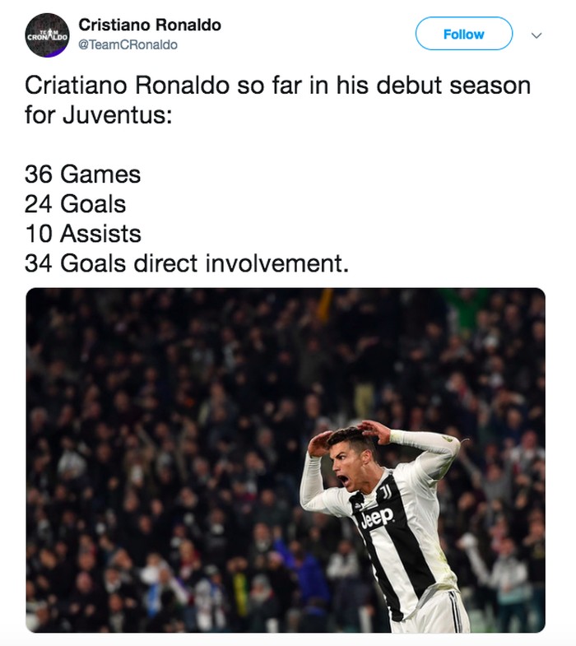Image resolution: width=576 pixels, height=646 pixels.
Task: Click the TeamCRonaldo profile avatar
Action: click(x=47, y=35)
